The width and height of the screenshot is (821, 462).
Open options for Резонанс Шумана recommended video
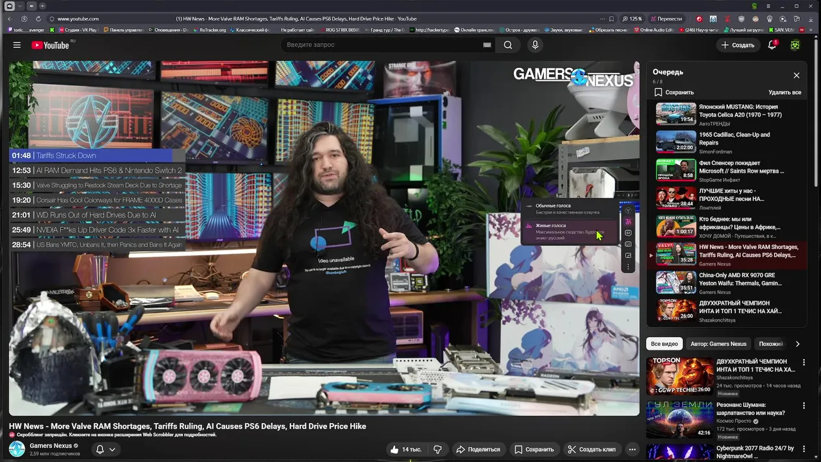[804, 406]
